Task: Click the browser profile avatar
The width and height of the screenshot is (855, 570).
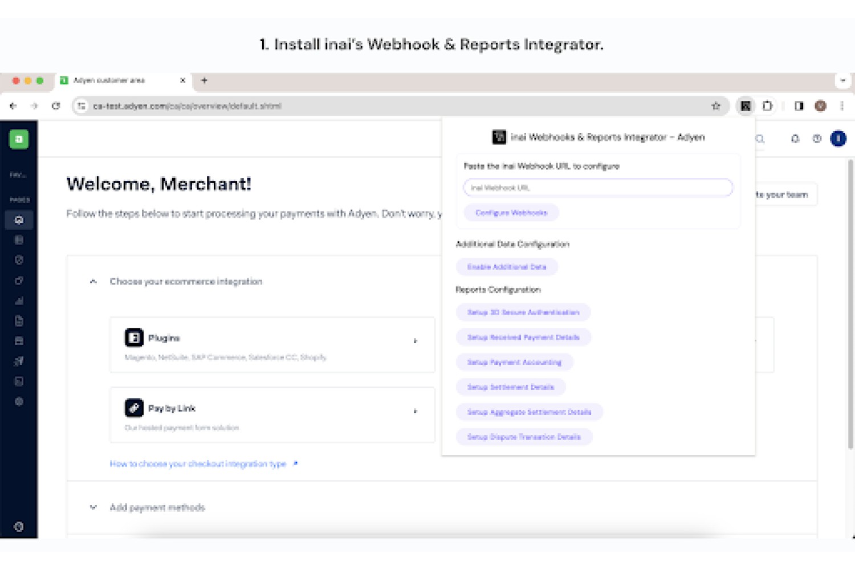Action: 821,106
